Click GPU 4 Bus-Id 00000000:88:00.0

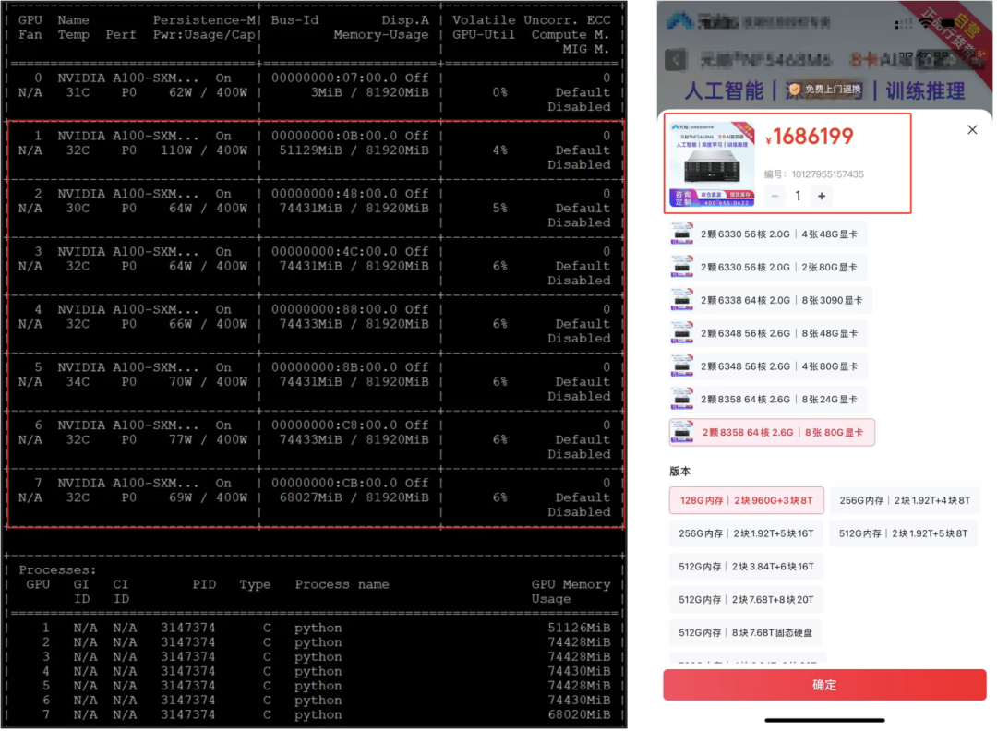334,309
